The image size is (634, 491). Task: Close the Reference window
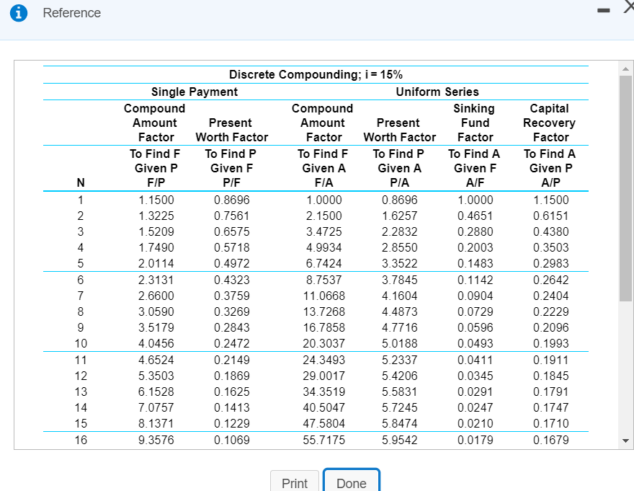click(x=628, y=7)
